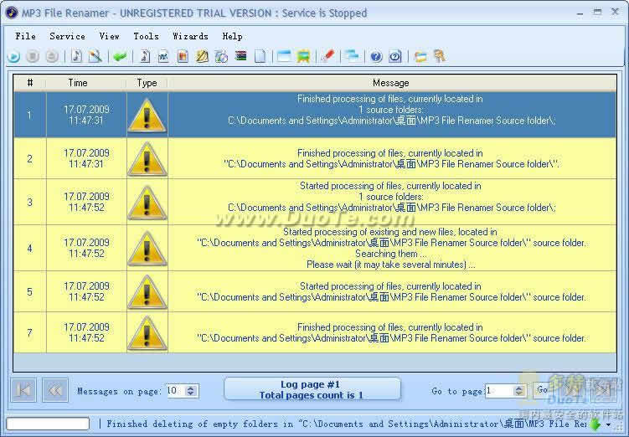Adjust the Messages on page spinner arrows
This screenshot has height=437, width=629.
click(191, 390)
